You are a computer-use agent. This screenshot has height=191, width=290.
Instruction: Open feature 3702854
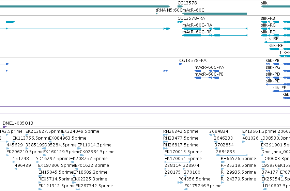pyautogui.click(x=224, y=145)
